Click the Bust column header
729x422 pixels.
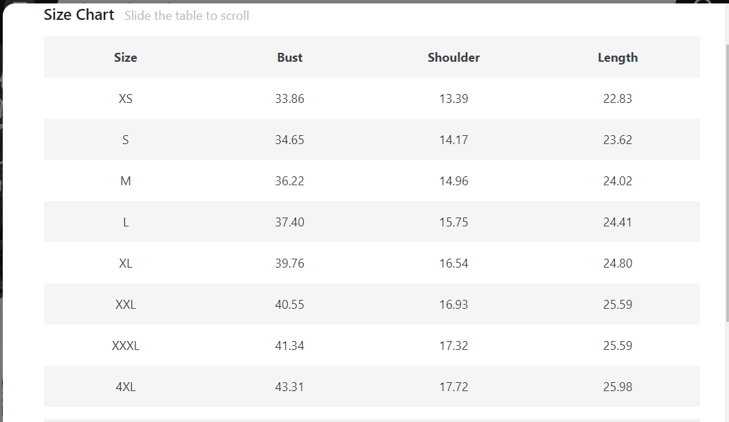(290, 58)
